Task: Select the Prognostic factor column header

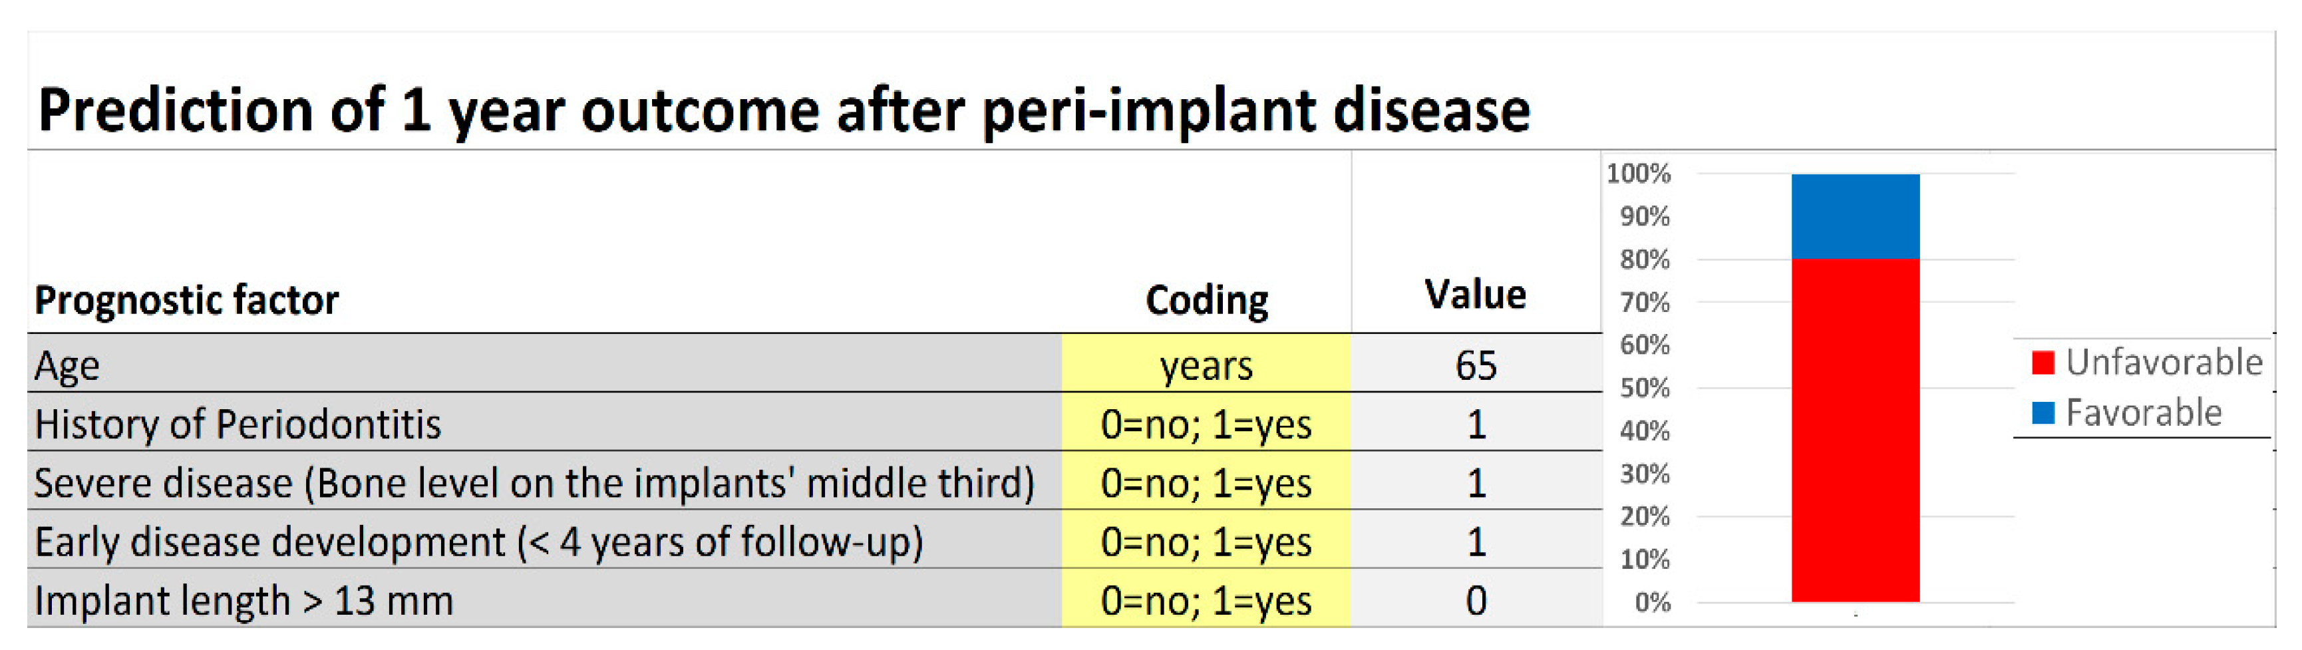Action: click(x=186, y=299)
